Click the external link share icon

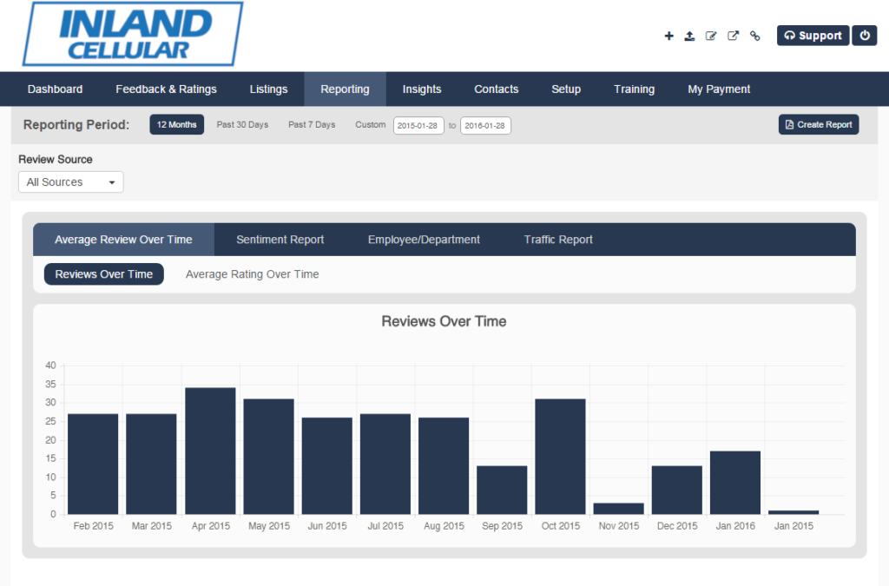click(733, 36)
